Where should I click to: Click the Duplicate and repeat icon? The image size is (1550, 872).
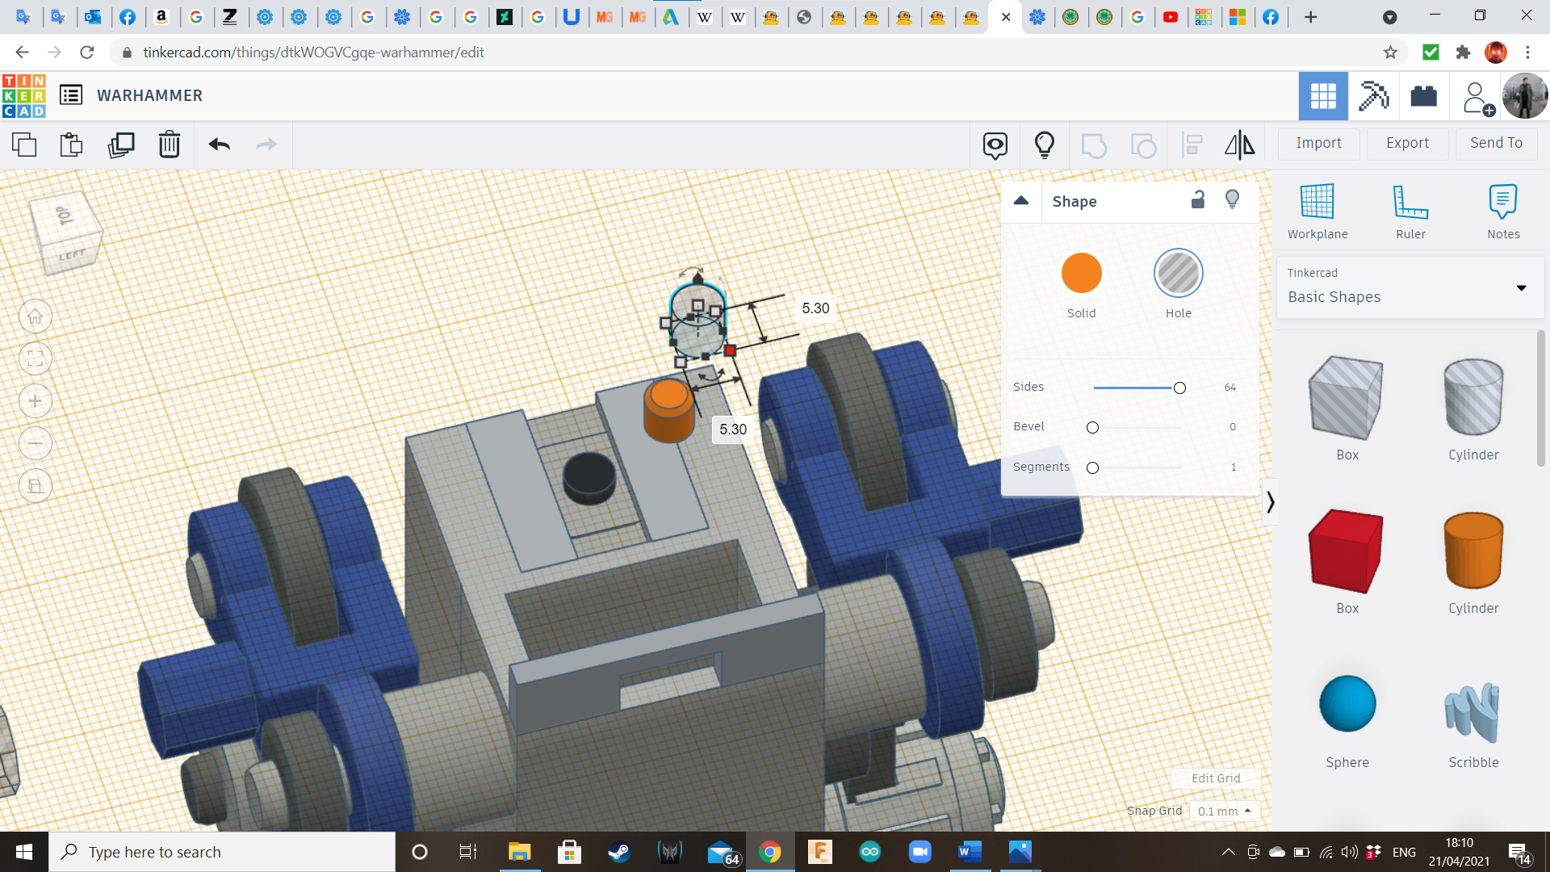[x=121, y=145]
